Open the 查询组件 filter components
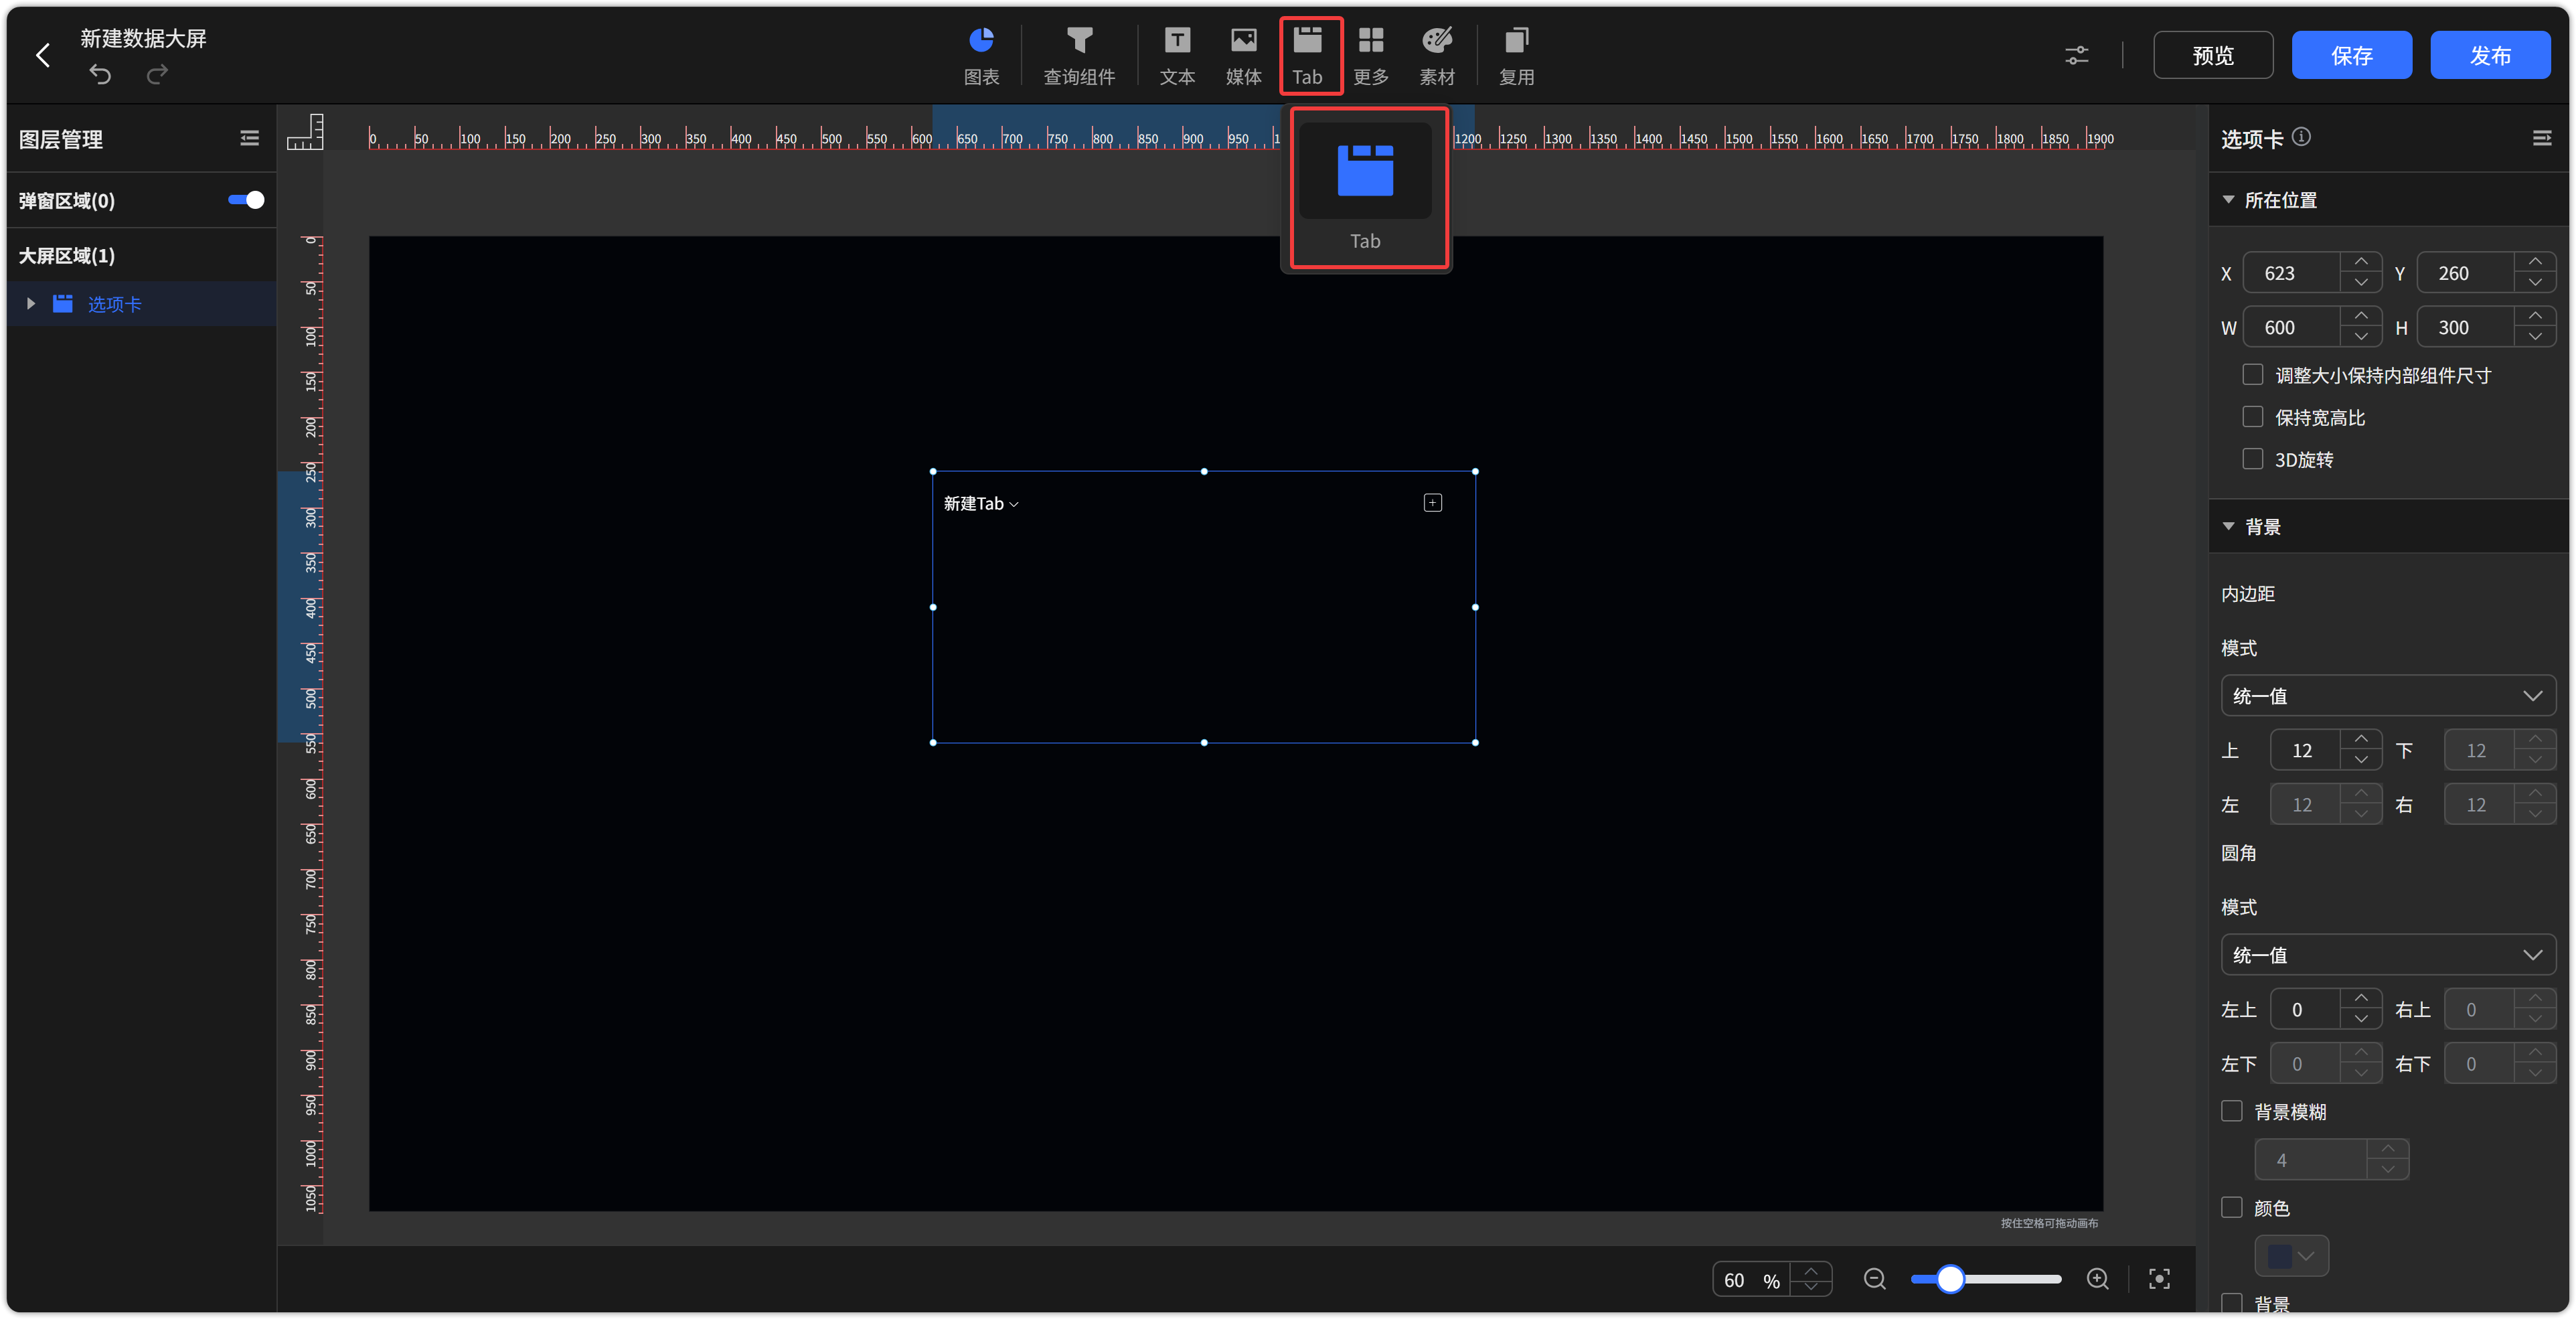2576x1319 pixels. pos(1079,56)
